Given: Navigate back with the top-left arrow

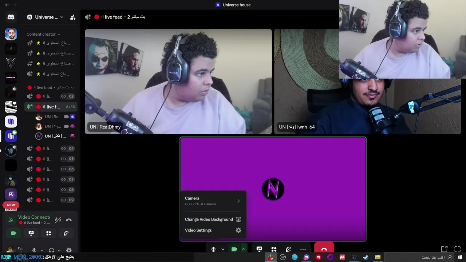Looking at the screenshot, I should tap(7, 5).
